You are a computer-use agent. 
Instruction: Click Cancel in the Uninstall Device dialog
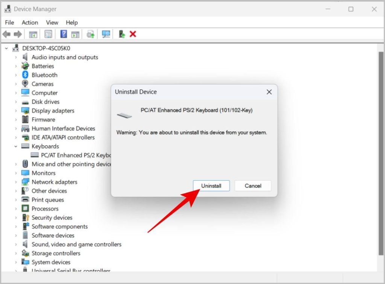coord(253,186)
